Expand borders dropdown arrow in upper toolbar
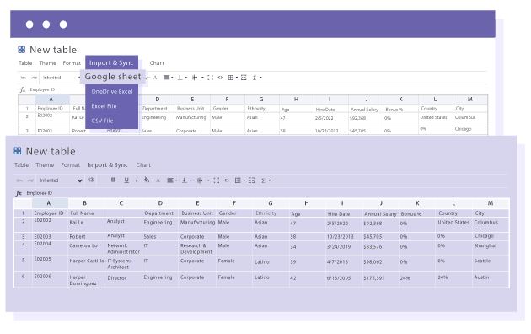The height and width of the screenshot is (334, 531). tap(236, 78)
